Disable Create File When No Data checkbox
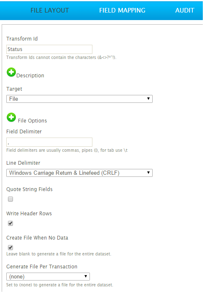This screenshot has width=207, height=296. [10, 248]
